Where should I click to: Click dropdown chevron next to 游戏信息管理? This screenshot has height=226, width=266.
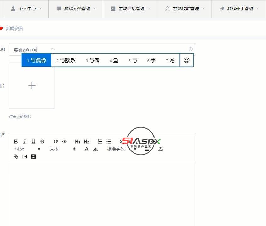click(149, 8)
